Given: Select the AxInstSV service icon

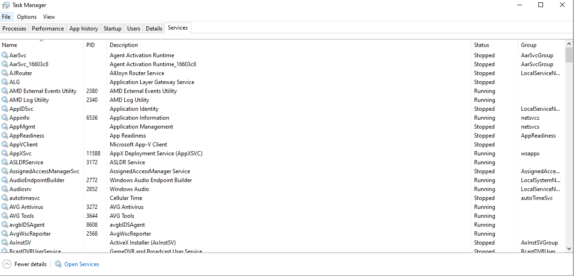Looking at the screenshot, I should pos(5,243).
